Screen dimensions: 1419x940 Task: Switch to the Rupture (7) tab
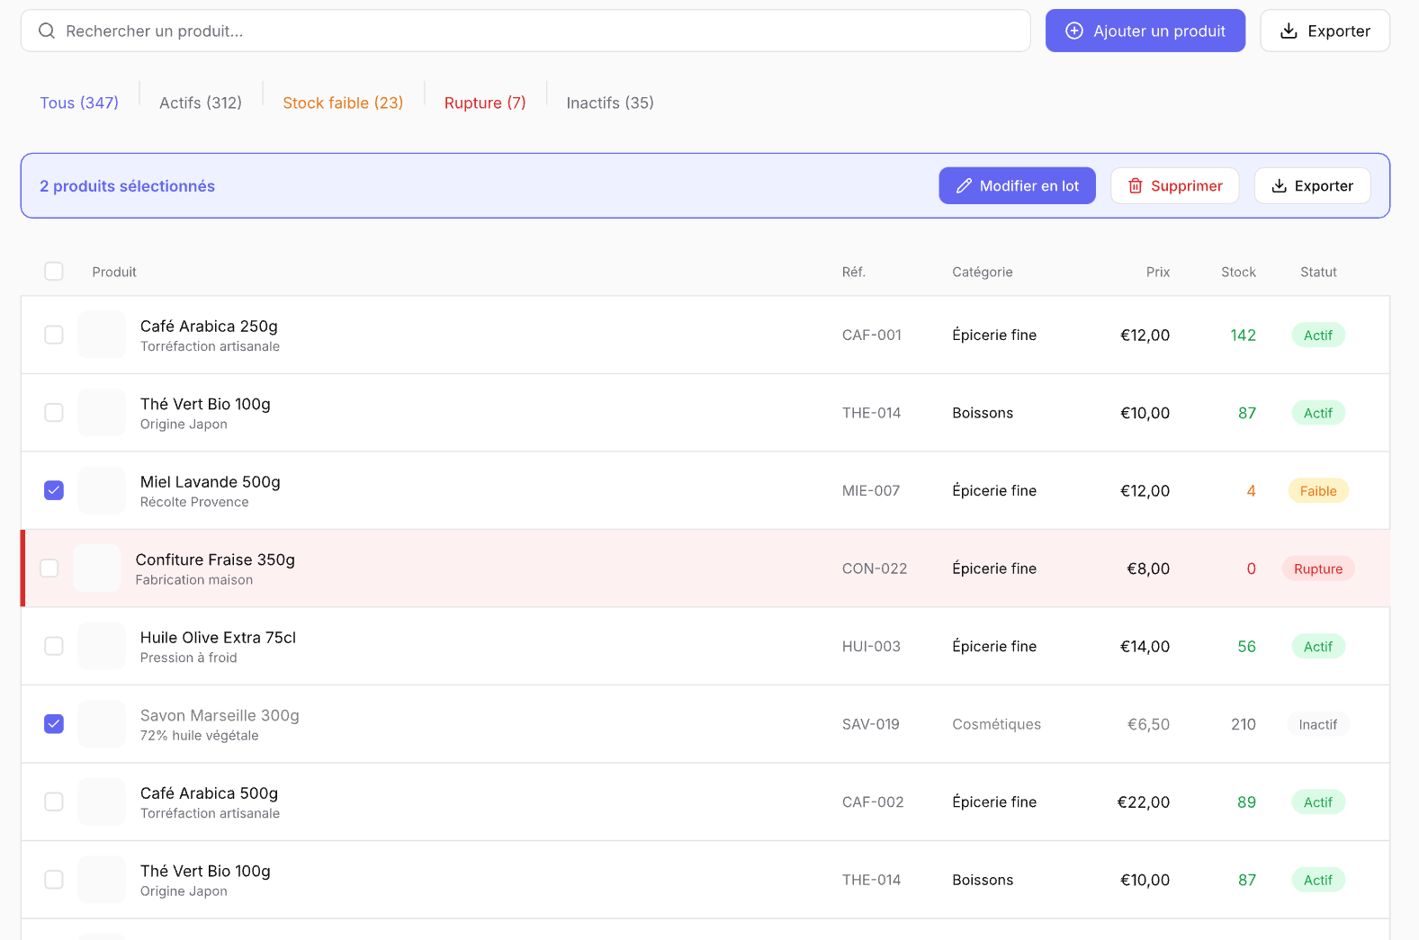pos(485,103)
